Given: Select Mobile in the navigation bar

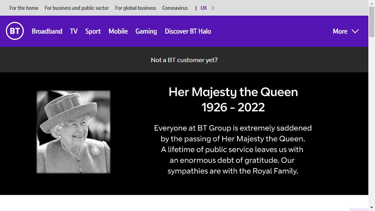Looking at the screenshot, I should tap(118, 31).
